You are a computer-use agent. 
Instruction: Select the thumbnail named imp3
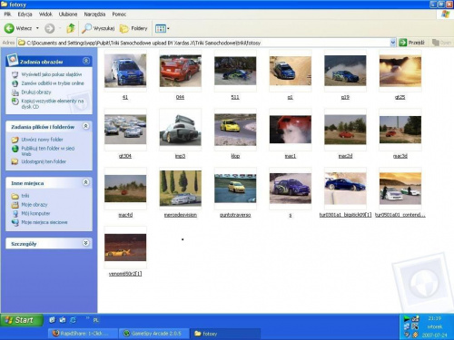[x=181, y=130]
